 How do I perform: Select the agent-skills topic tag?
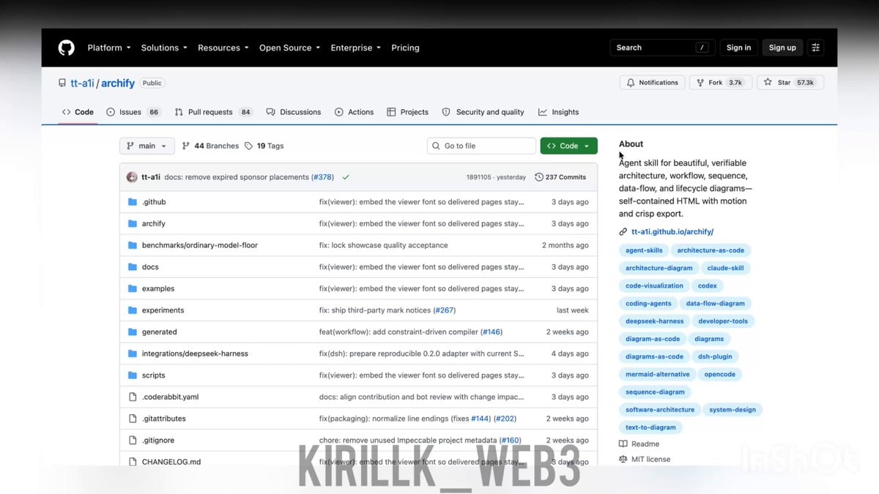click(x=644, y=250)
